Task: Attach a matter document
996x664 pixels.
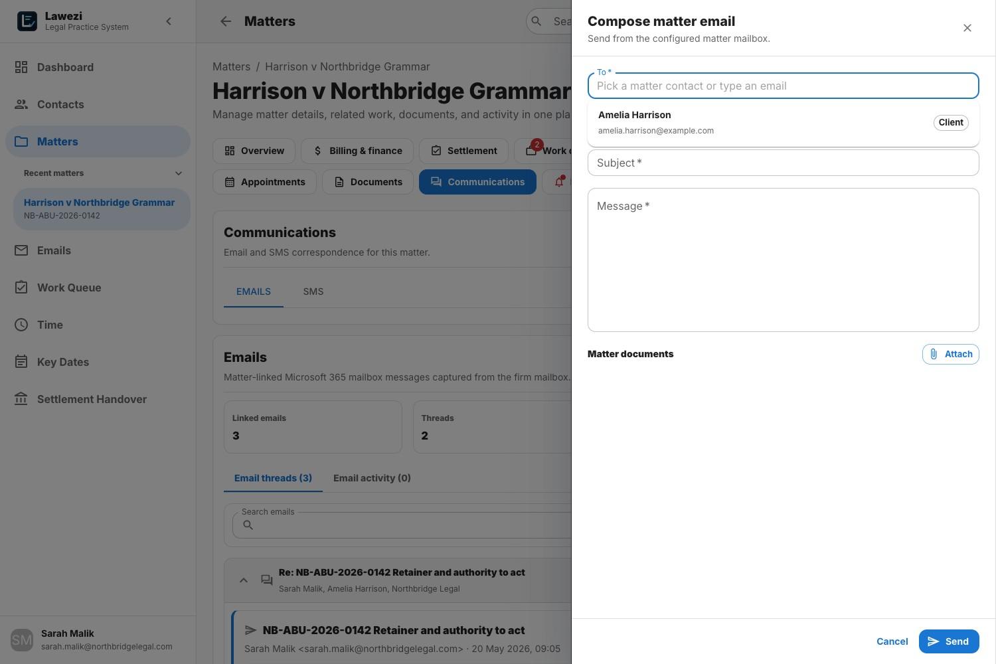Action: pos(950,354)
